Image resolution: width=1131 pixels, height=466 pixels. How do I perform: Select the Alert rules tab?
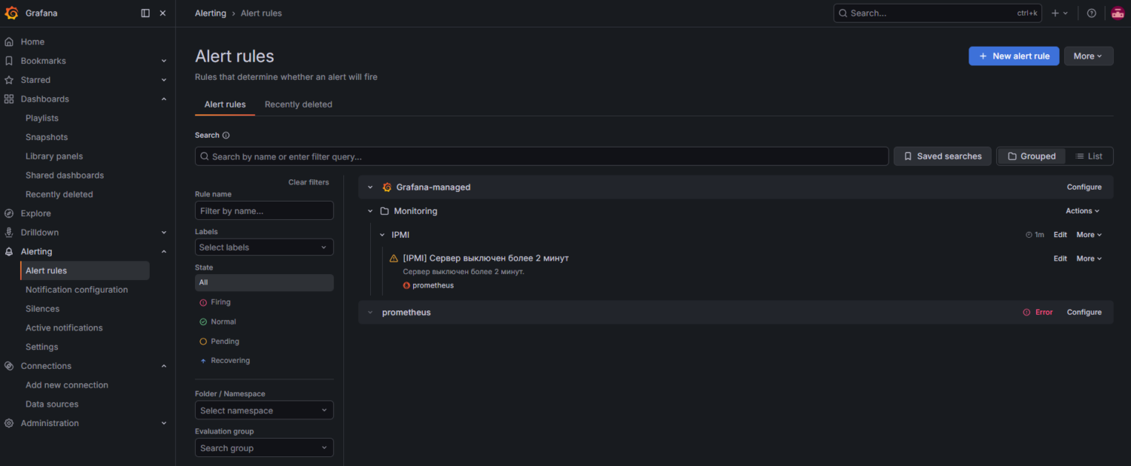225,104
